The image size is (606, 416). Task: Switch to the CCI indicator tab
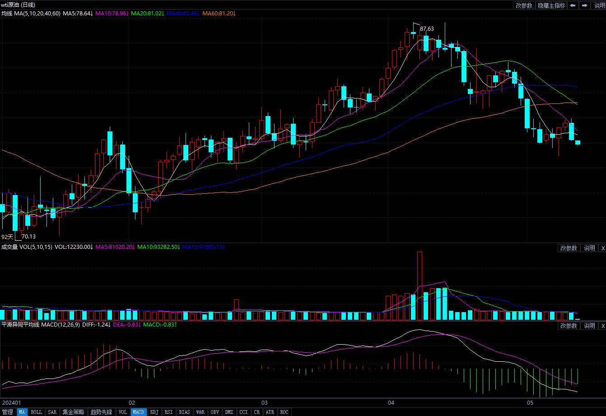(243, 412)
